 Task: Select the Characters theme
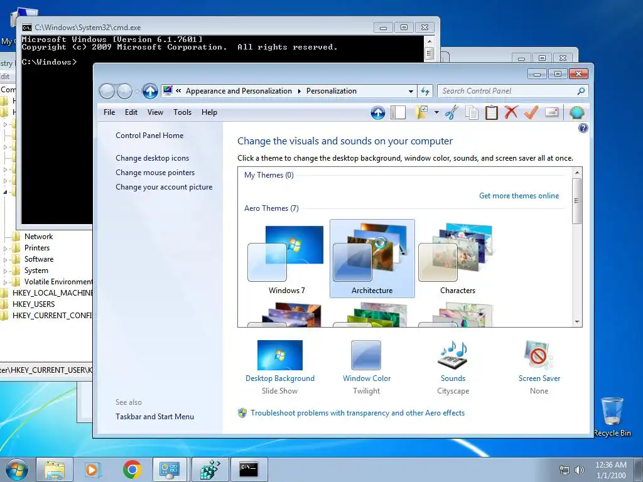(457, 259)
